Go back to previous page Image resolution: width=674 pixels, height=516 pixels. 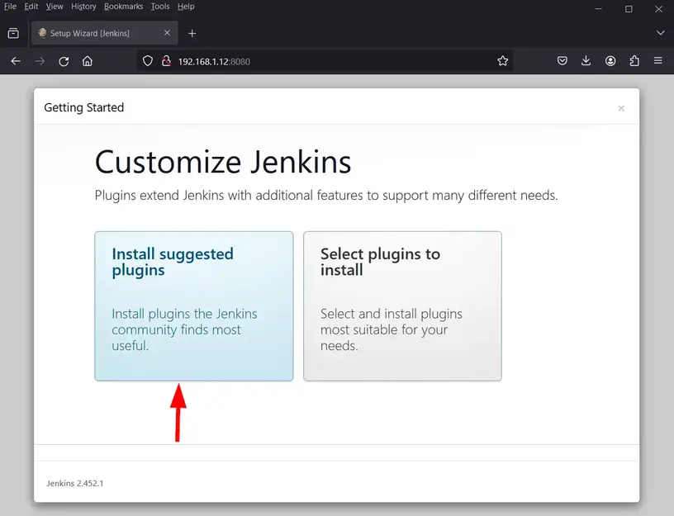pos(16,61)
